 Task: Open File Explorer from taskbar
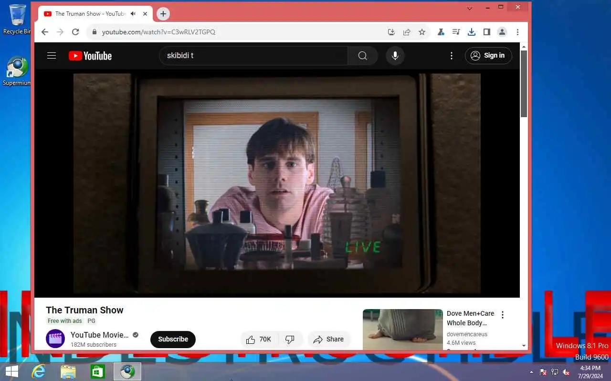[68, 371]
